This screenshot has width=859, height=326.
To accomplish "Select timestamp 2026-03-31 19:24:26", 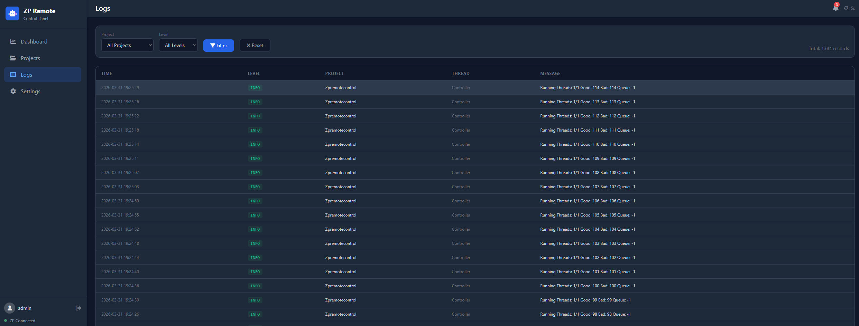I will click(120, 314).
